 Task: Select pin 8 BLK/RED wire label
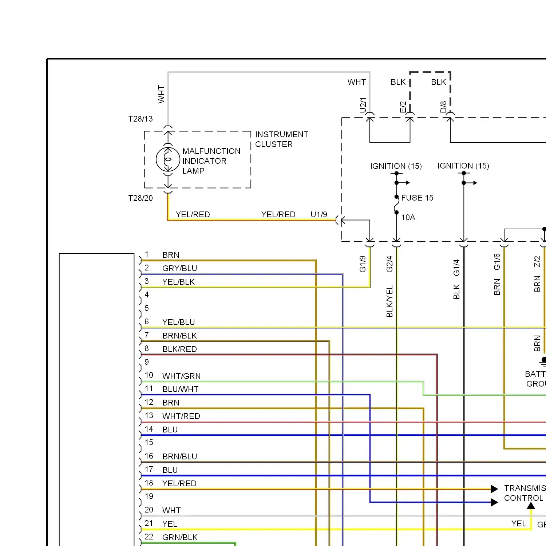[179, 349]
